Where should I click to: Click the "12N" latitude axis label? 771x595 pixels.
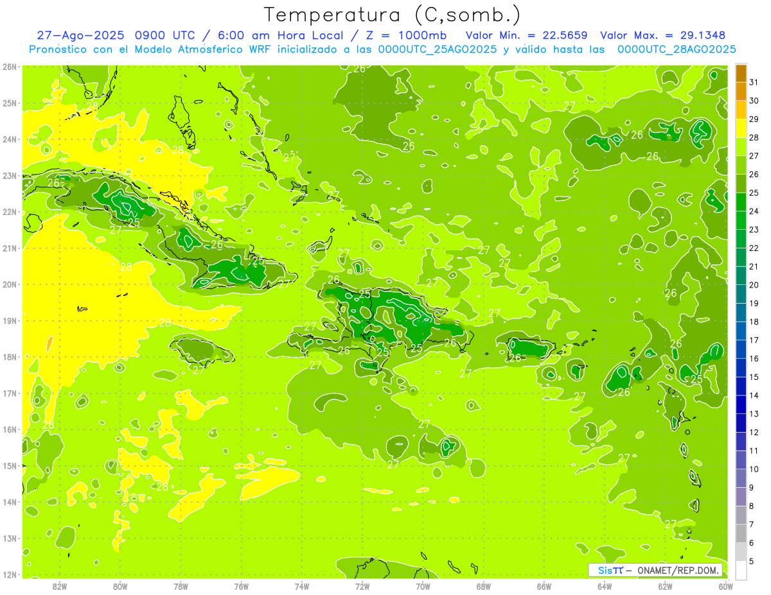point(10,574)
